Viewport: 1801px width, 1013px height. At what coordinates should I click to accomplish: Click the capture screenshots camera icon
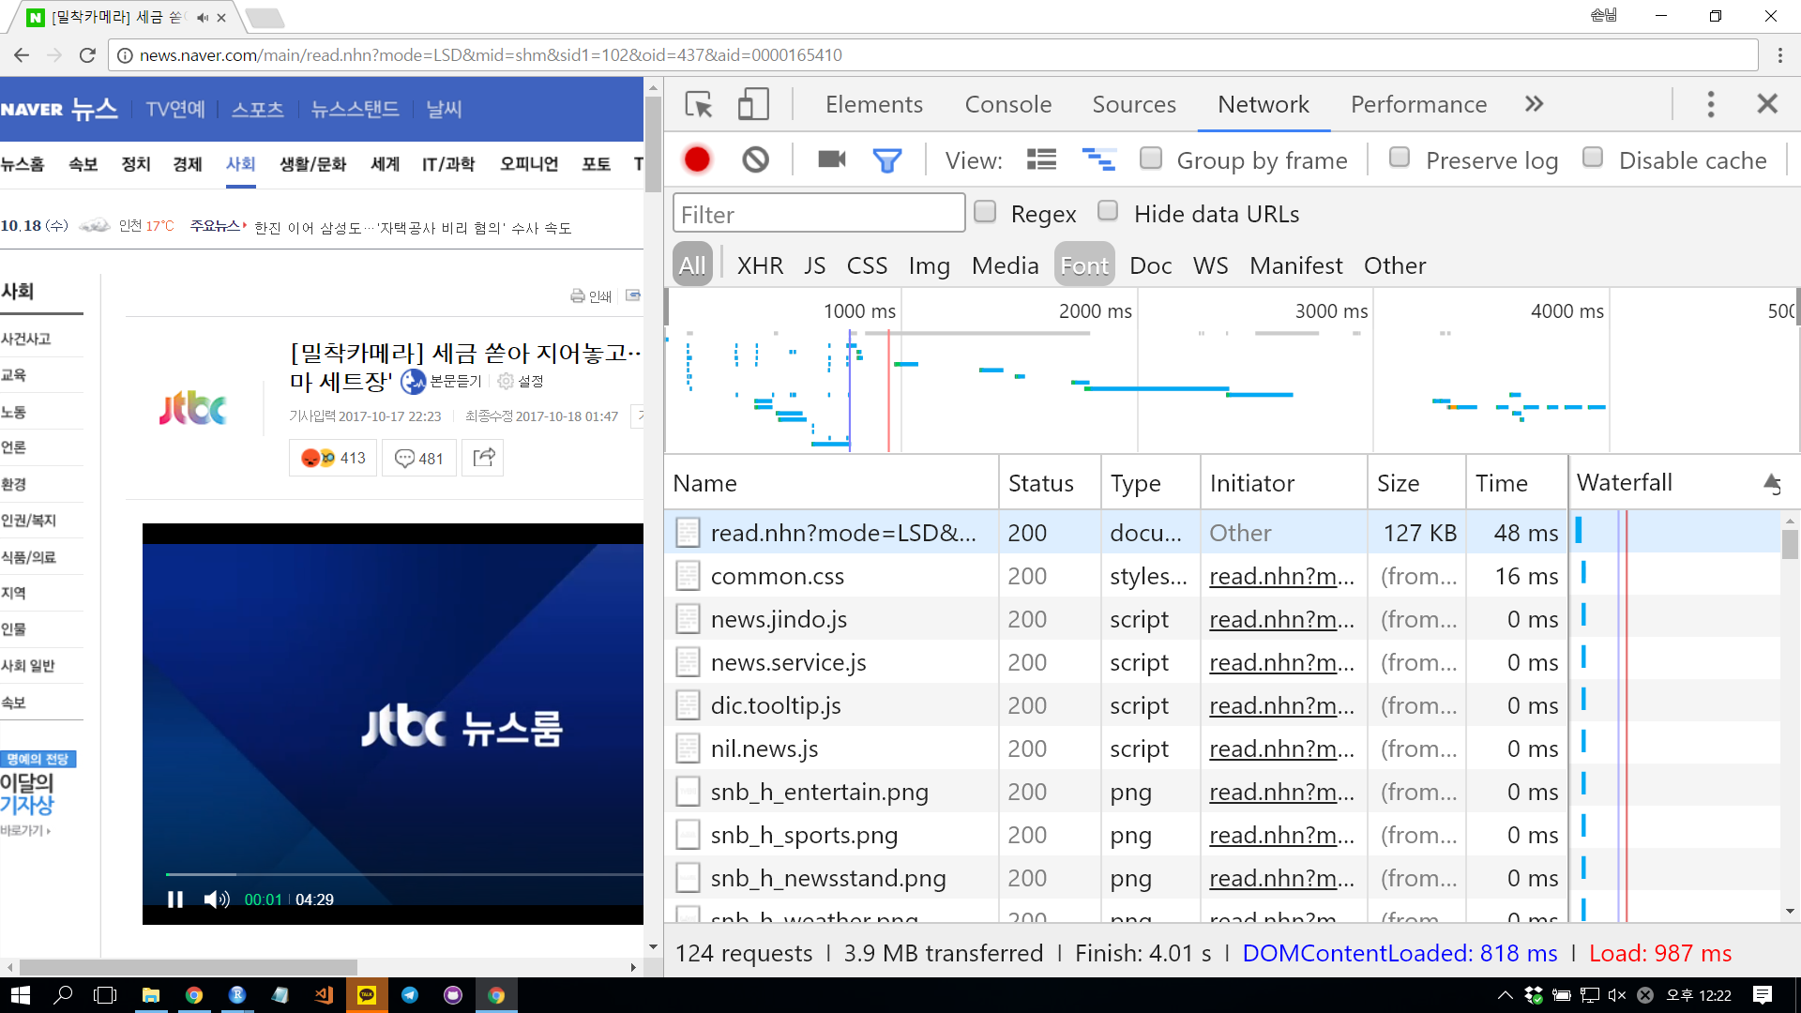coord(831,160)
